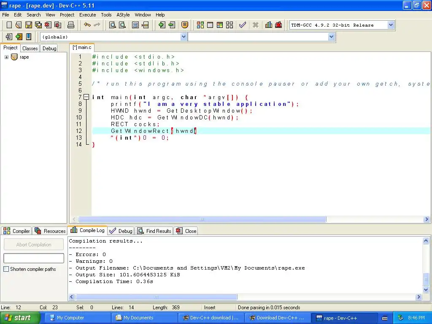Open profile analysis bar chart icon
Image resolution: width=432 pixels, height=324 pixels.
click(x=269, y=25)
